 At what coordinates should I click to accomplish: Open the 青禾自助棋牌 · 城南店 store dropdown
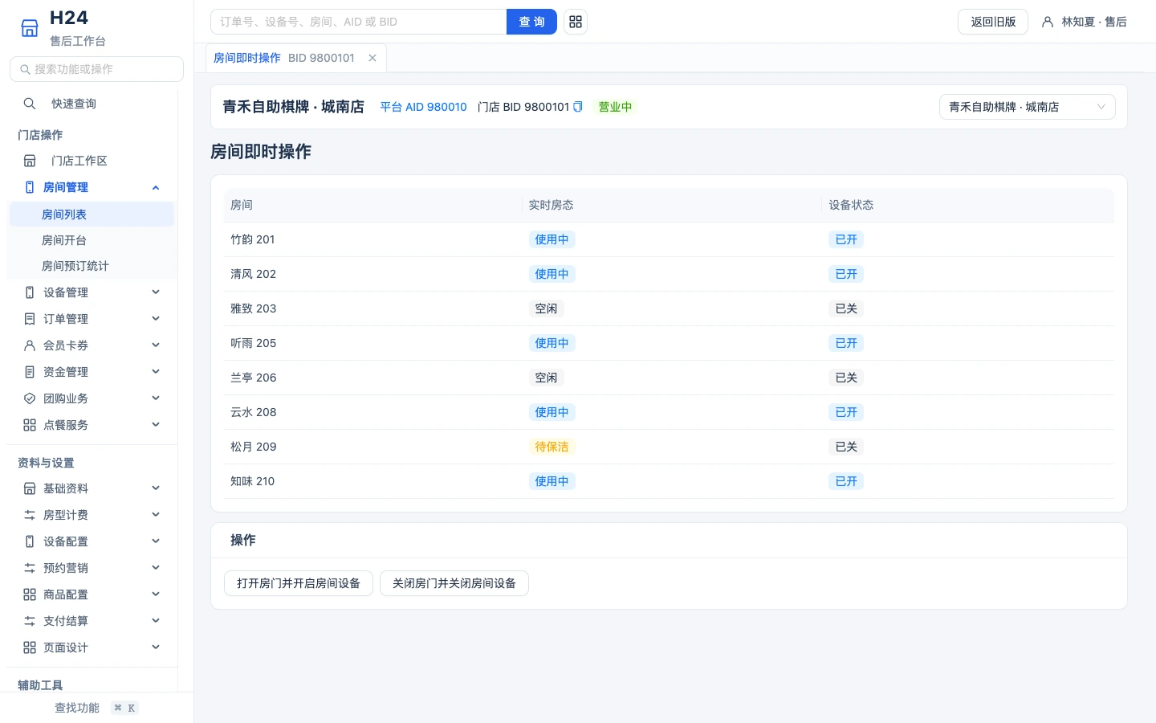[x=1027, y=107]
